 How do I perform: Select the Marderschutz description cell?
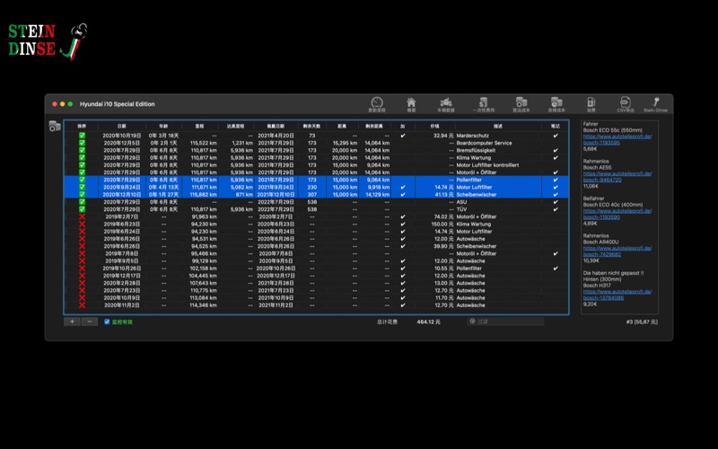pyautogui.click(x=473, y=136)
